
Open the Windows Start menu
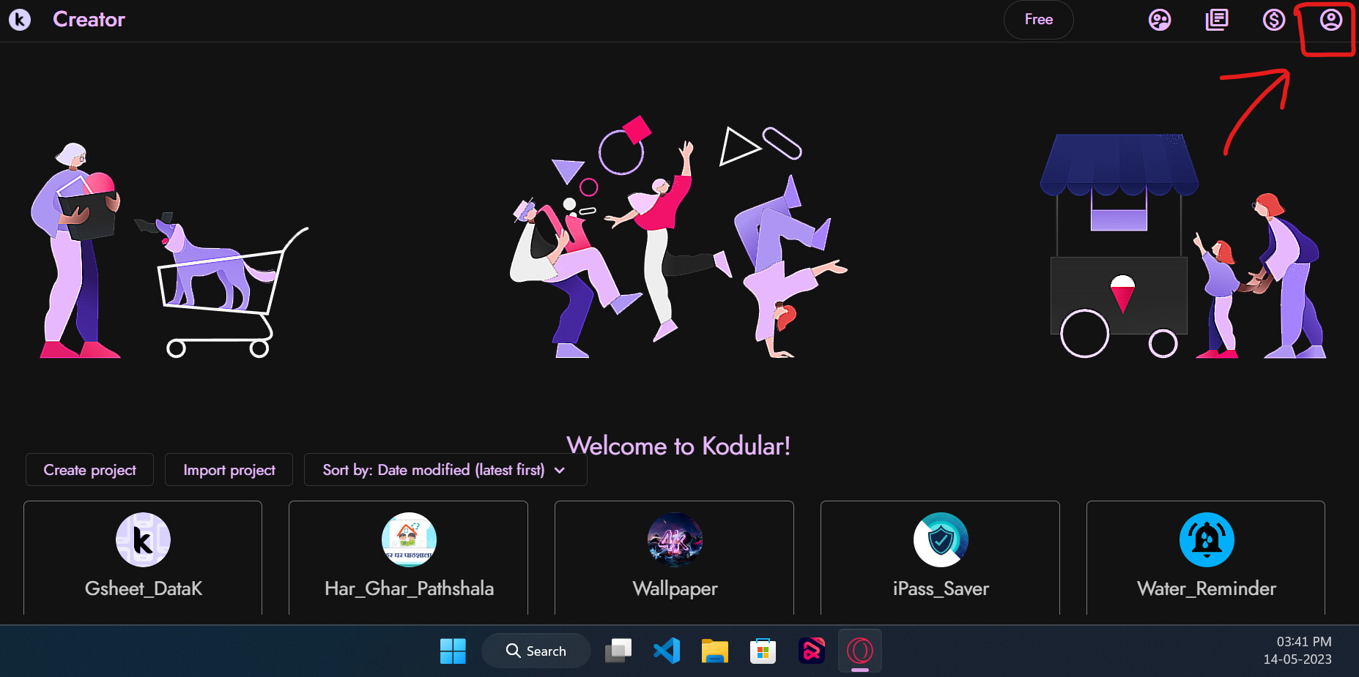tap(453, 651)
